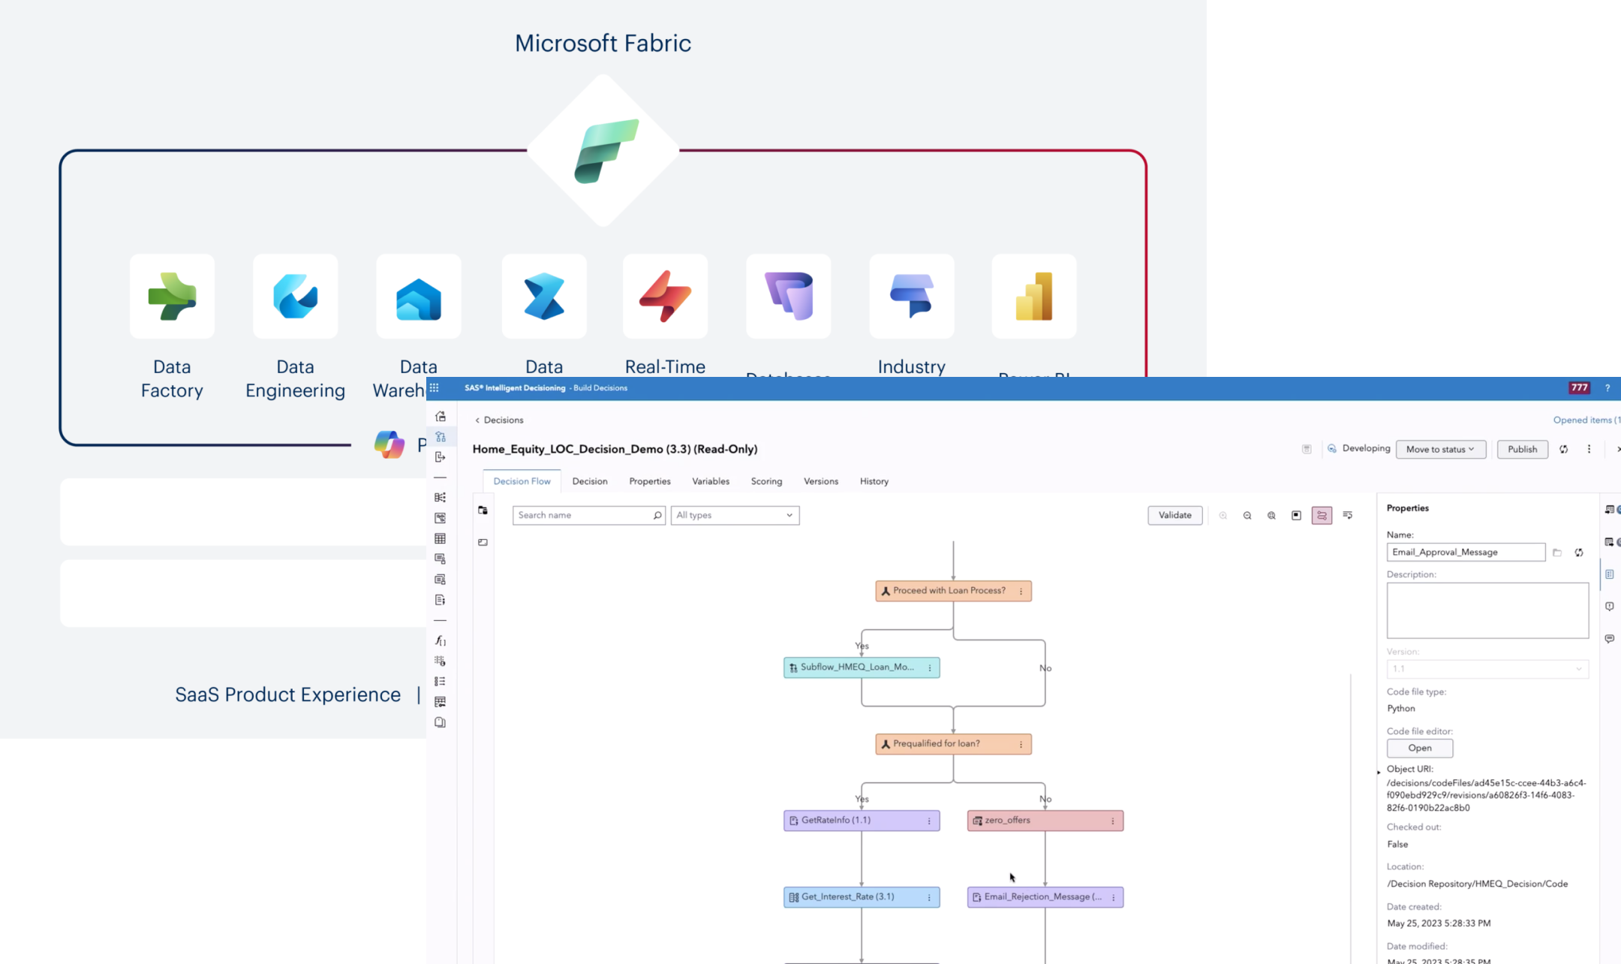1621x964 pixels.
Task: Open the Scoring tab
Action: [766, 481]
